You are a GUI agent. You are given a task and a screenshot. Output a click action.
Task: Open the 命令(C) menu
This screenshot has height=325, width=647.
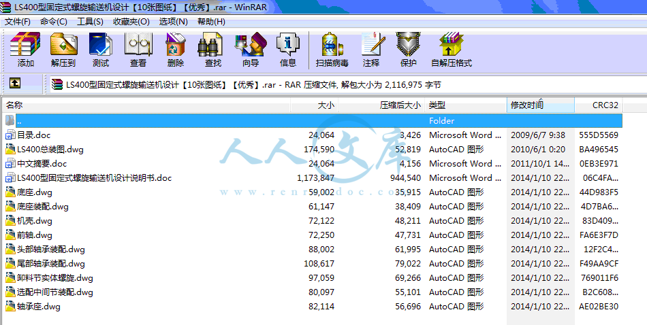tap(54, 22)
